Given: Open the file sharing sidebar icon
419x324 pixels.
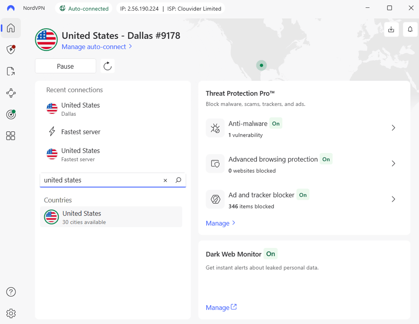Looking at the screenshot, I should (x=11, y=71).
